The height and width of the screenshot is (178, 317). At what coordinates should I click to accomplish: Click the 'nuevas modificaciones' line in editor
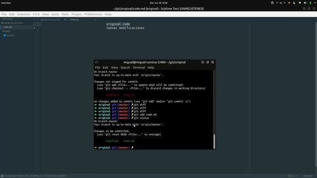click(x=125, y=28)
